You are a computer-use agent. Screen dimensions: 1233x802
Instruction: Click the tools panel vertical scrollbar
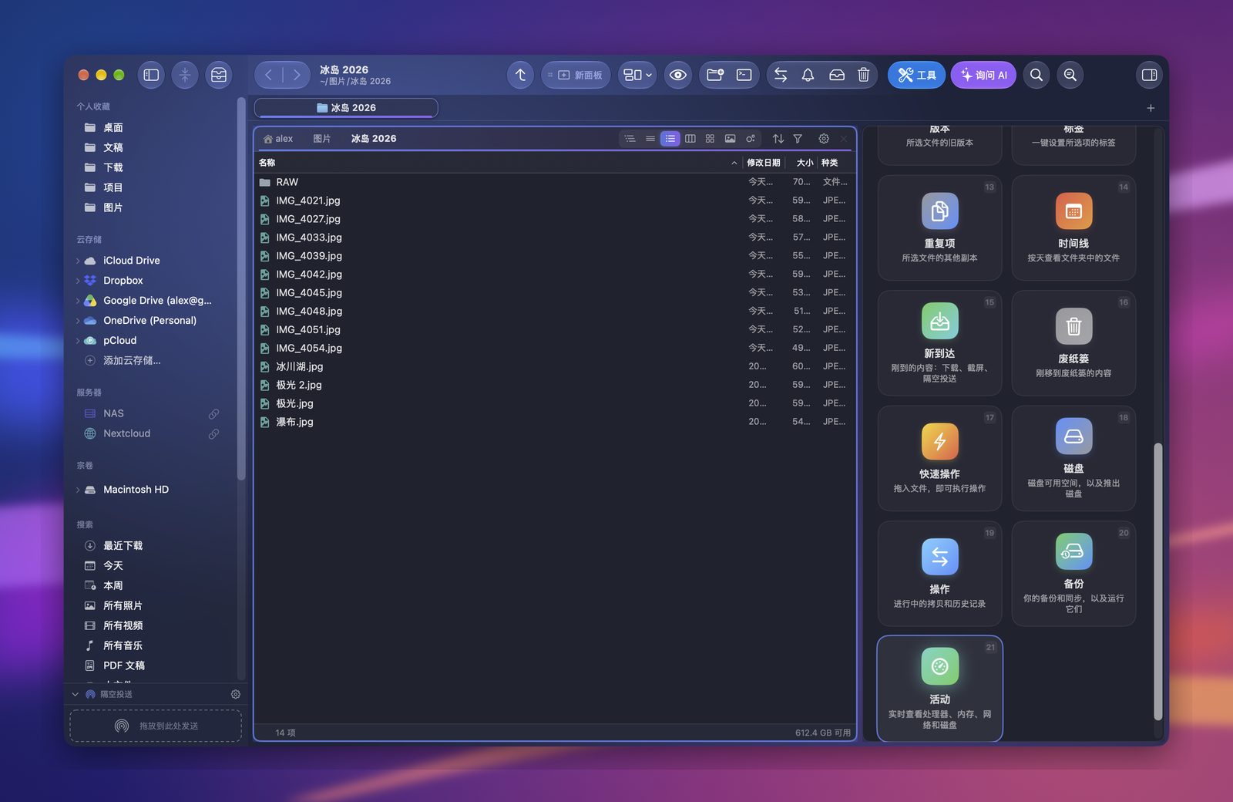[x=1157, y=581]
